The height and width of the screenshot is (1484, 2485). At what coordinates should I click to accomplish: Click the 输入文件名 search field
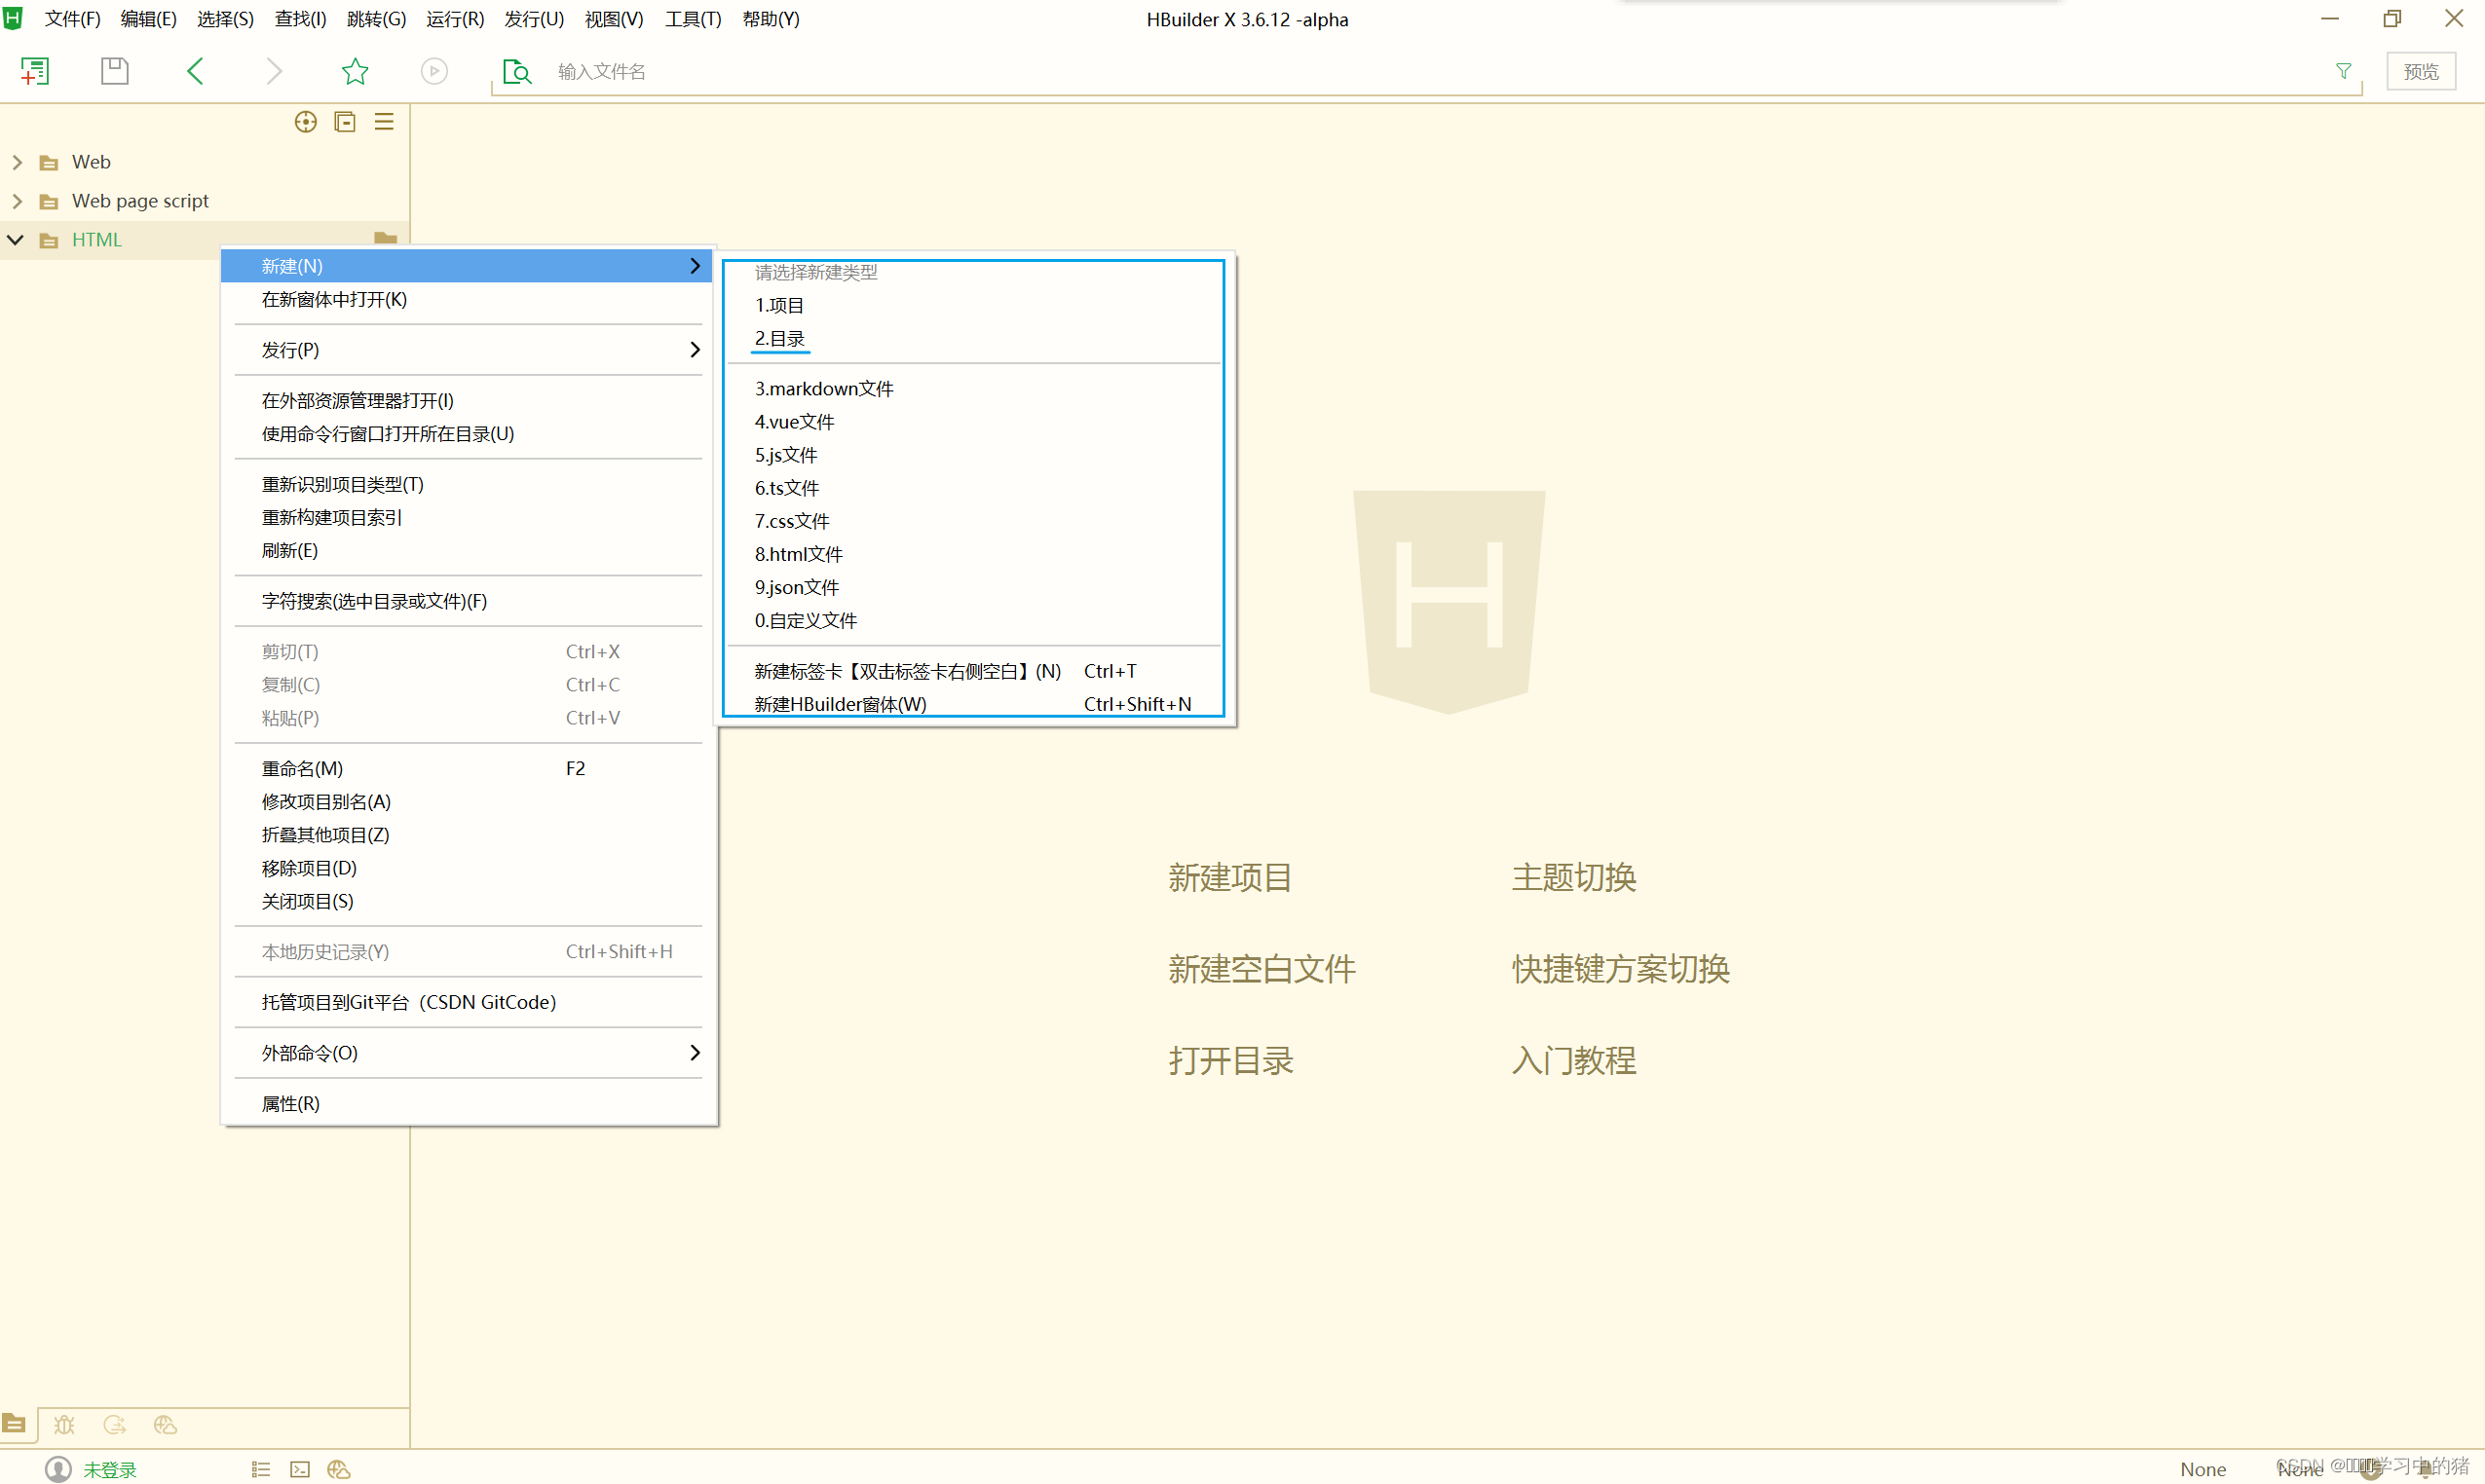point(1401,72)
